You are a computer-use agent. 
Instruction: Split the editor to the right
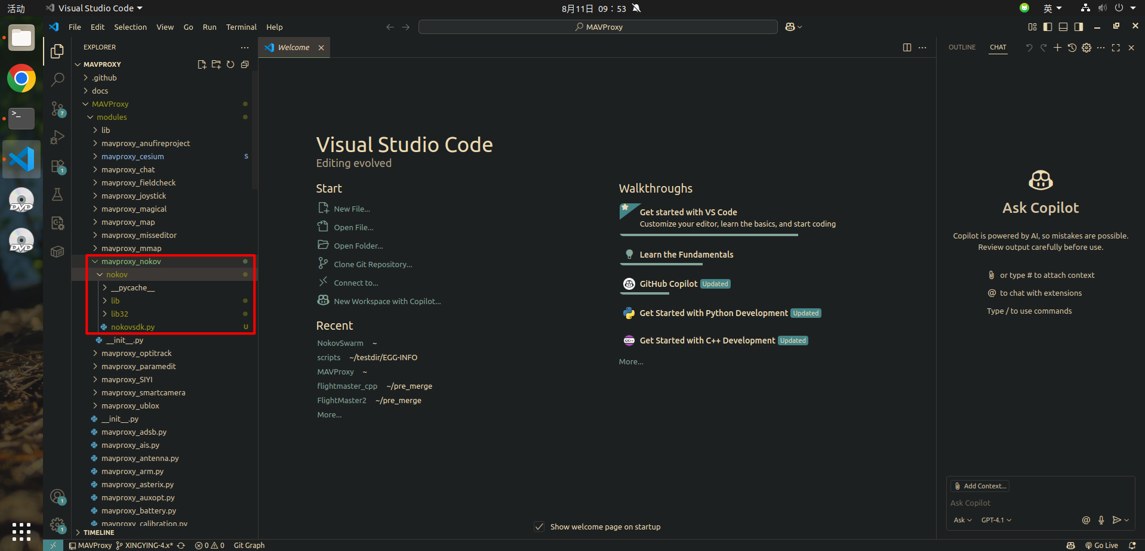[907, 47]
